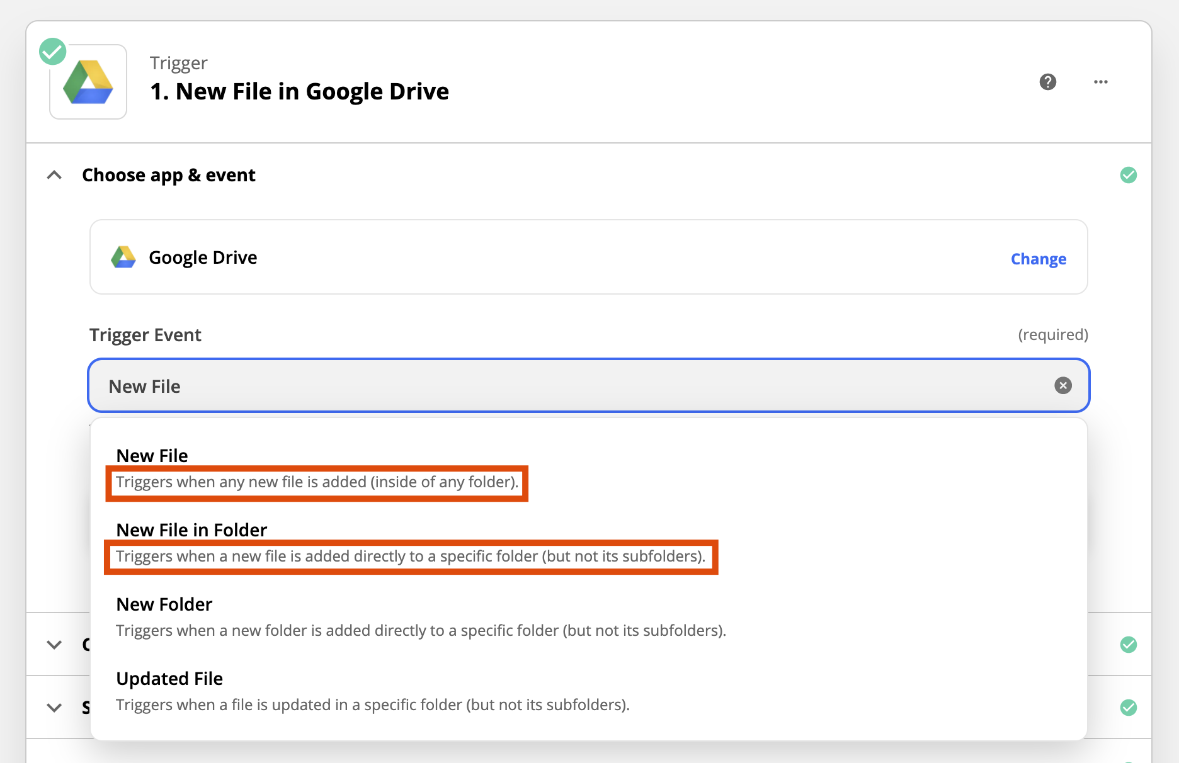Image resolution: width=1179 pixels, height=763 pixels.
Task: Click the Trigger label above the step title
Action: 179,63
